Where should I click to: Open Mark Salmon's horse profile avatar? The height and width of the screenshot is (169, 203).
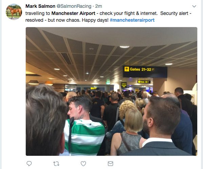pyautogui.click(x=14, y=12)
